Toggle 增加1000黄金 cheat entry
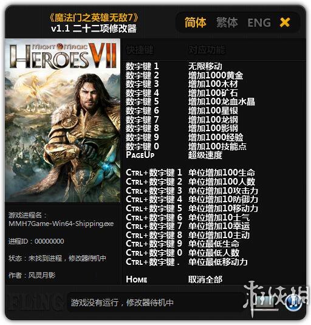This screenshot has width=311, height=325. pos(216,75)
